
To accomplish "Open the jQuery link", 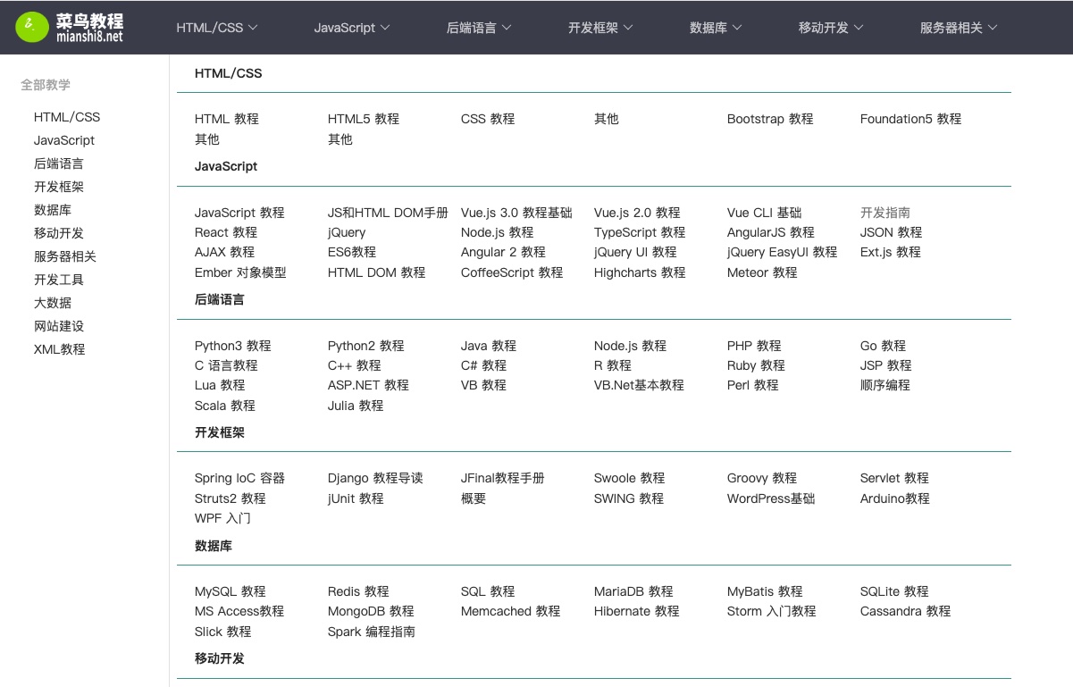I will pos(347,232).
